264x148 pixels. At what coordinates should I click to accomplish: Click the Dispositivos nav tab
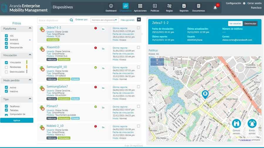coord(126,8)
